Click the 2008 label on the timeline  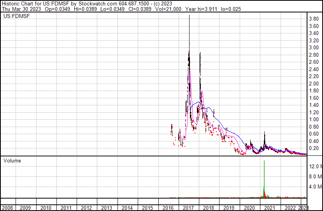[7, 208]
